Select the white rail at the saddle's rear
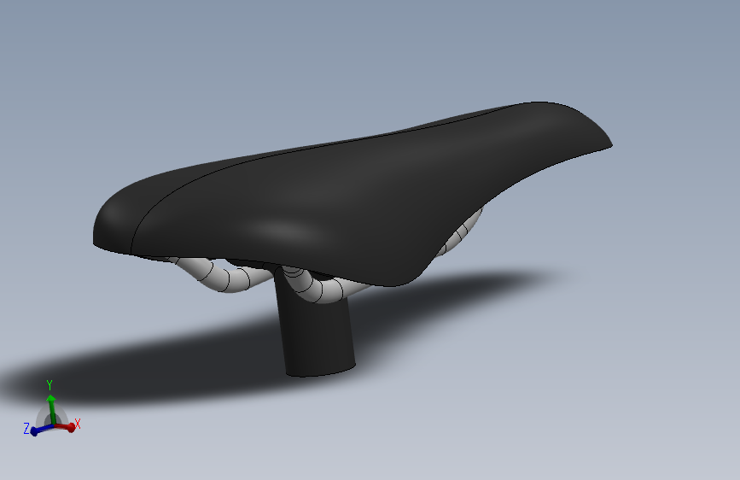The image size is (740, 480). [x=460, y=232]
